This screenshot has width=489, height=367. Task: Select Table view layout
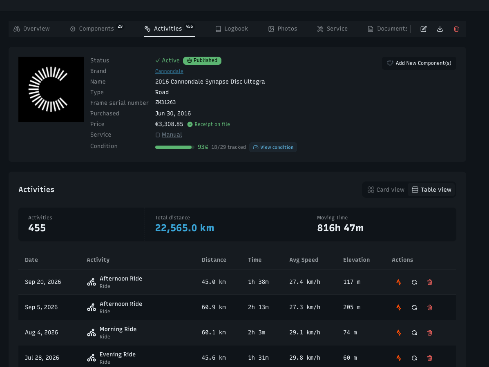[x=431, y=190]
